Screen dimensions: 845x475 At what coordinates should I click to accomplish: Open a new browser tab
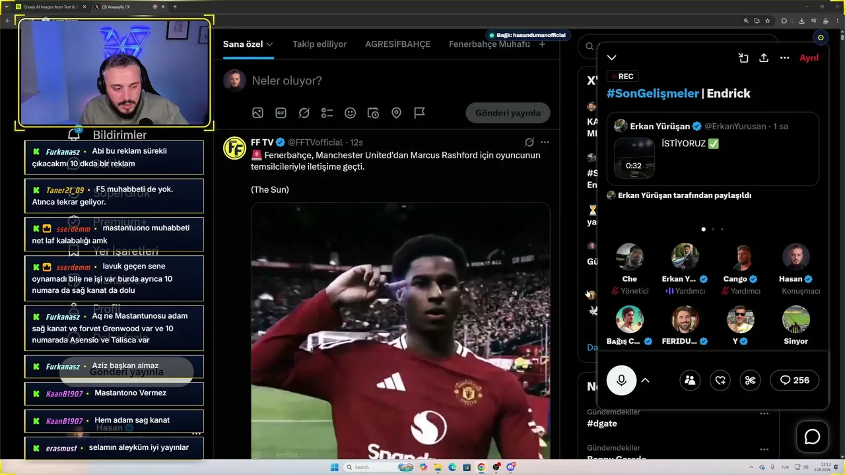click(175, 7)
